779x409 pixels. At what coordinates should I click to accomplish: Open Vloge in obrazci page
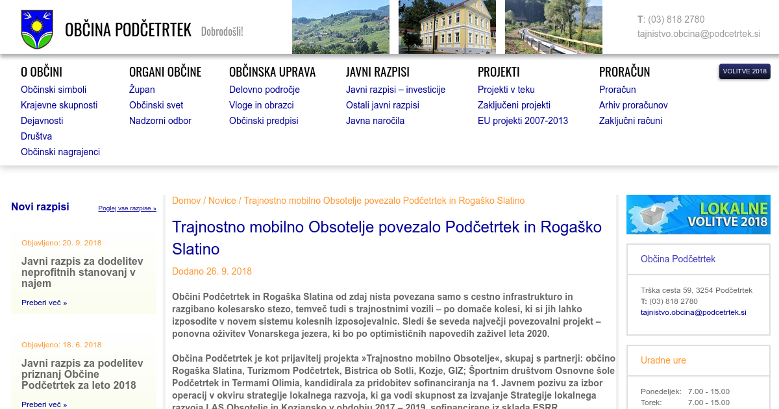[261, 105]
